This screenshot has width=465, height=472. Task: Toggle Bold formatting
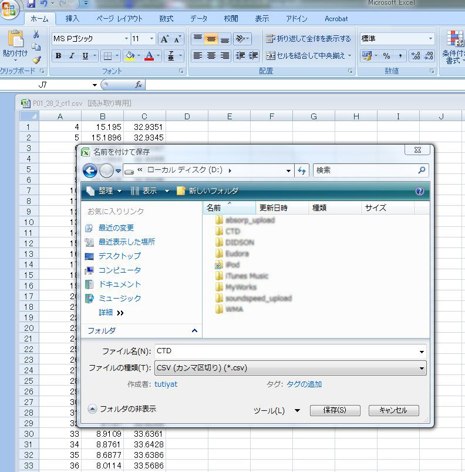(58, 56)
